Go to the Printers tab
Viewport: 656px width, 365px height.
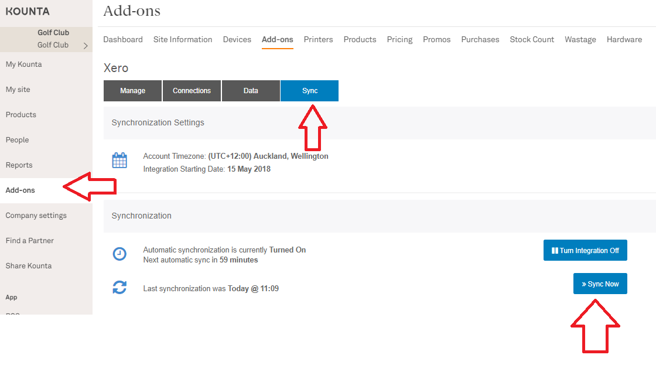[x=319, y=39]
